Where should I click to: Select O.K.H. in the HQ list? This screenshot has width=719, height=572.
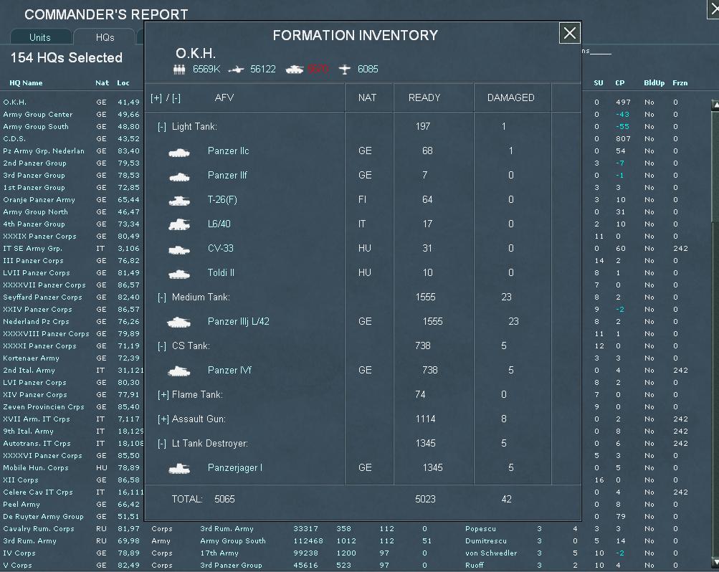14,103
